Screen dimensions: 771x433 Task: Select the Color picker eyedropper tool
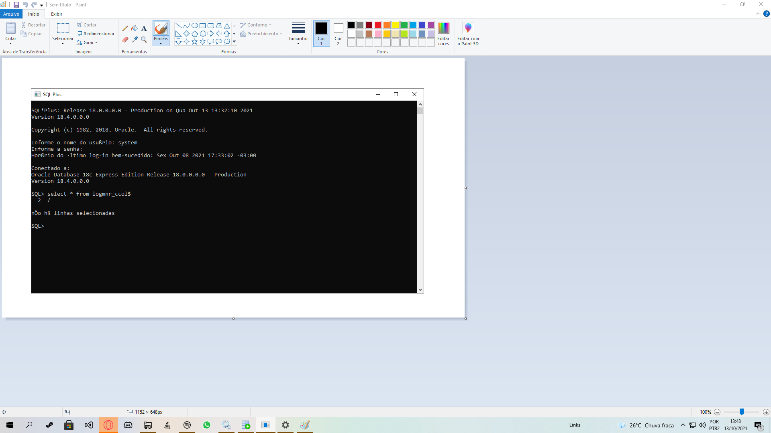pos(135,40)
